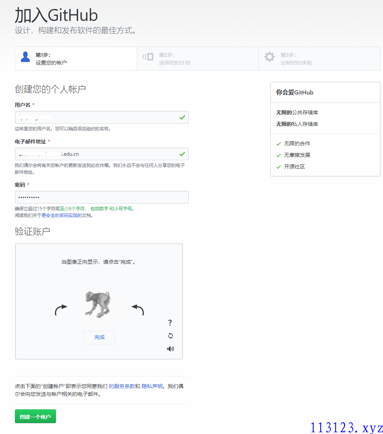This screenshot has width=383, height=434.
Task: Click the 至少8个字符 password hint text
Action: [72, 209]
